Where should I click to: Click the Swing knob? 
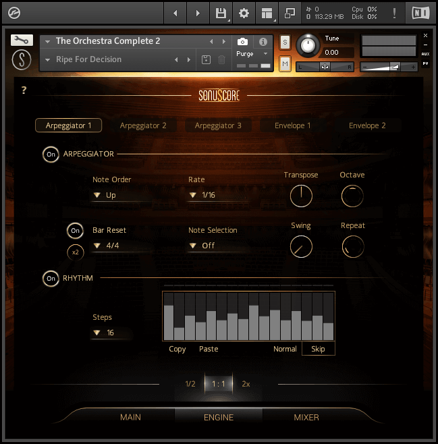pyautogui.click(x=301, y=246)
